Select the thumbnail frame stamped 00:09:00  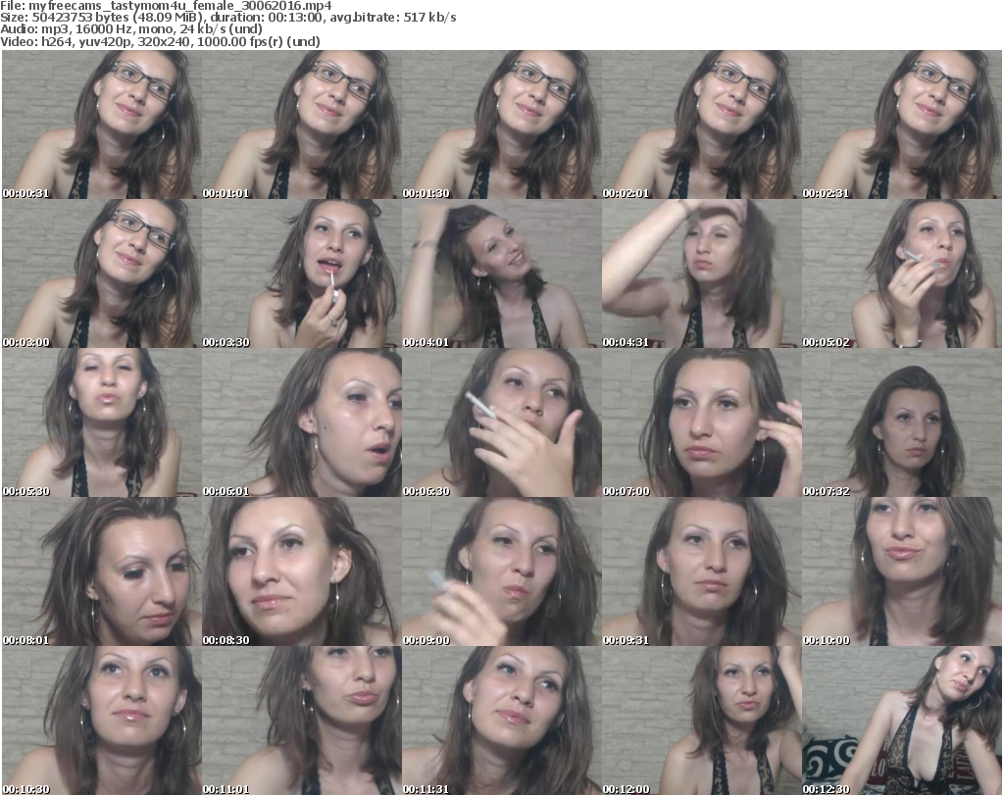tap(501, 571)
